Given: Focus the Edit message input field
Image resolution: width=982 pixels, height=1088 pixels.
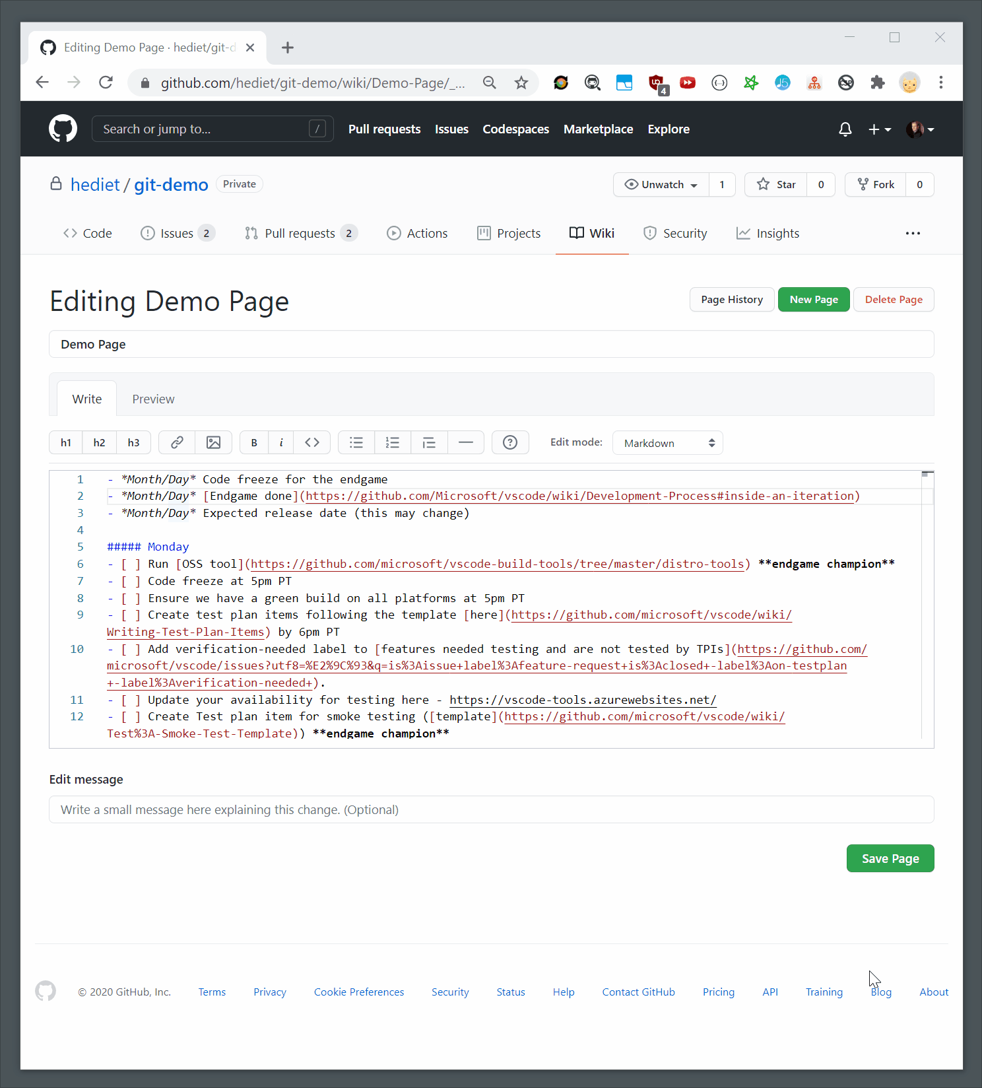Looking at the screenshot, I should [492, 809].
